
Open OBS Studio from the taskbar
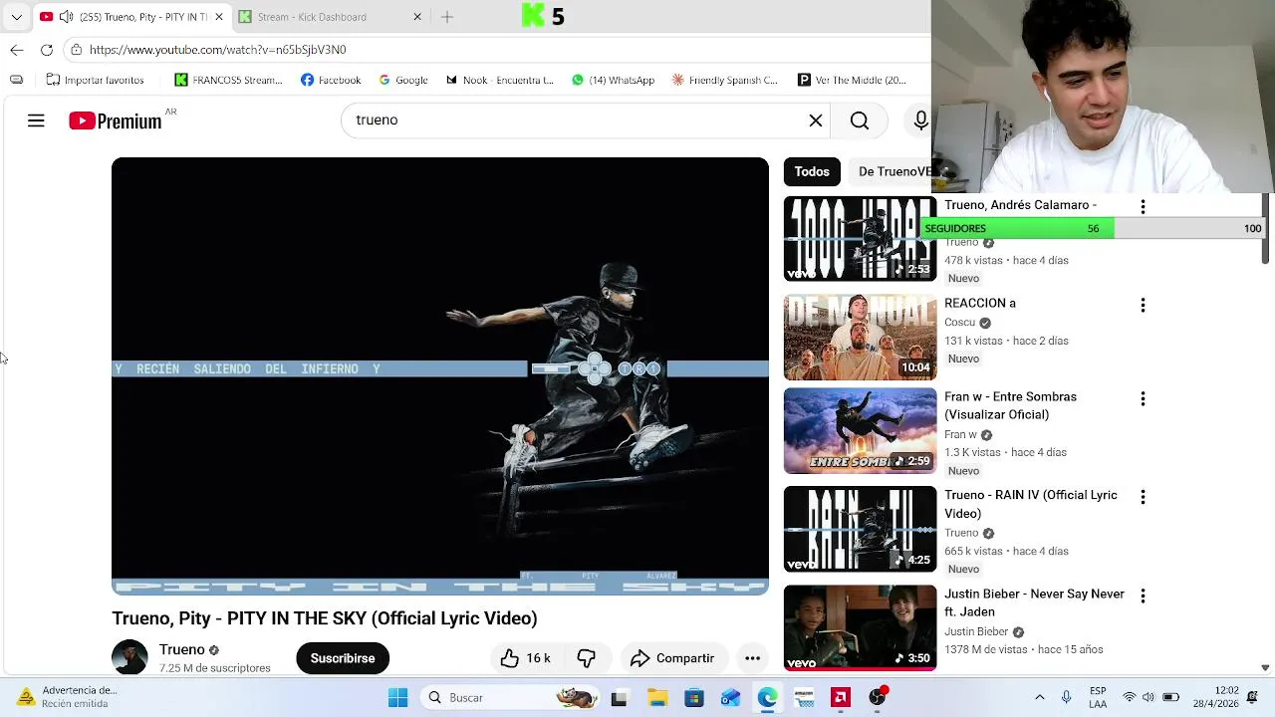tap(878, 698)
